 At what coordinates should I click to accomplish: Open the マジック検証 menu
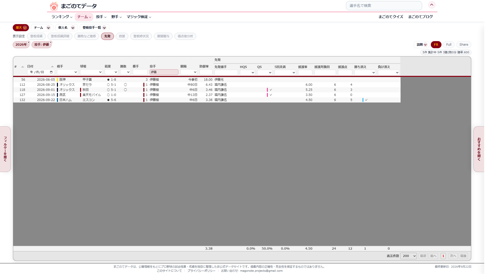[139, 17]
